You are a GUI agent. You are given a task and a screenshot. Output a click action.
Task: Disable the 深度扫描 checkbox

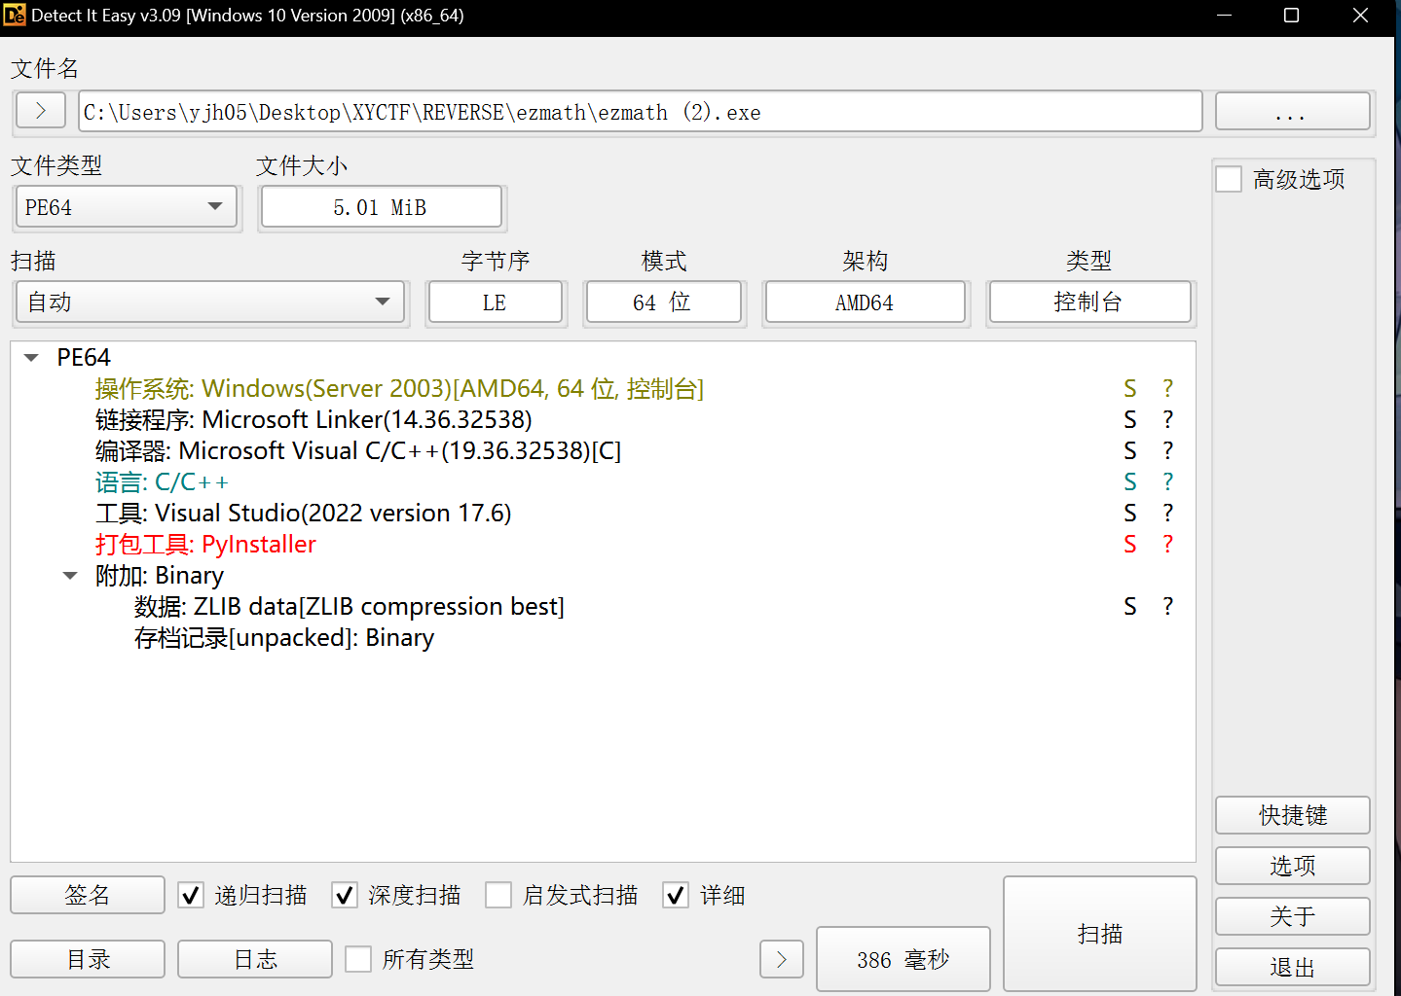click(x=345, y=895)
